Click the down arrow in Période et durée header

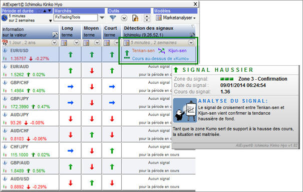coord(50,11)
